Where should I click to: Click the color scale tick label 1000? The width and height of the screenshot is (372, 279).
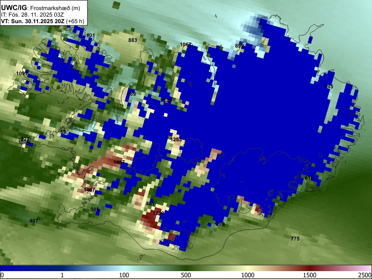[248, 275]
